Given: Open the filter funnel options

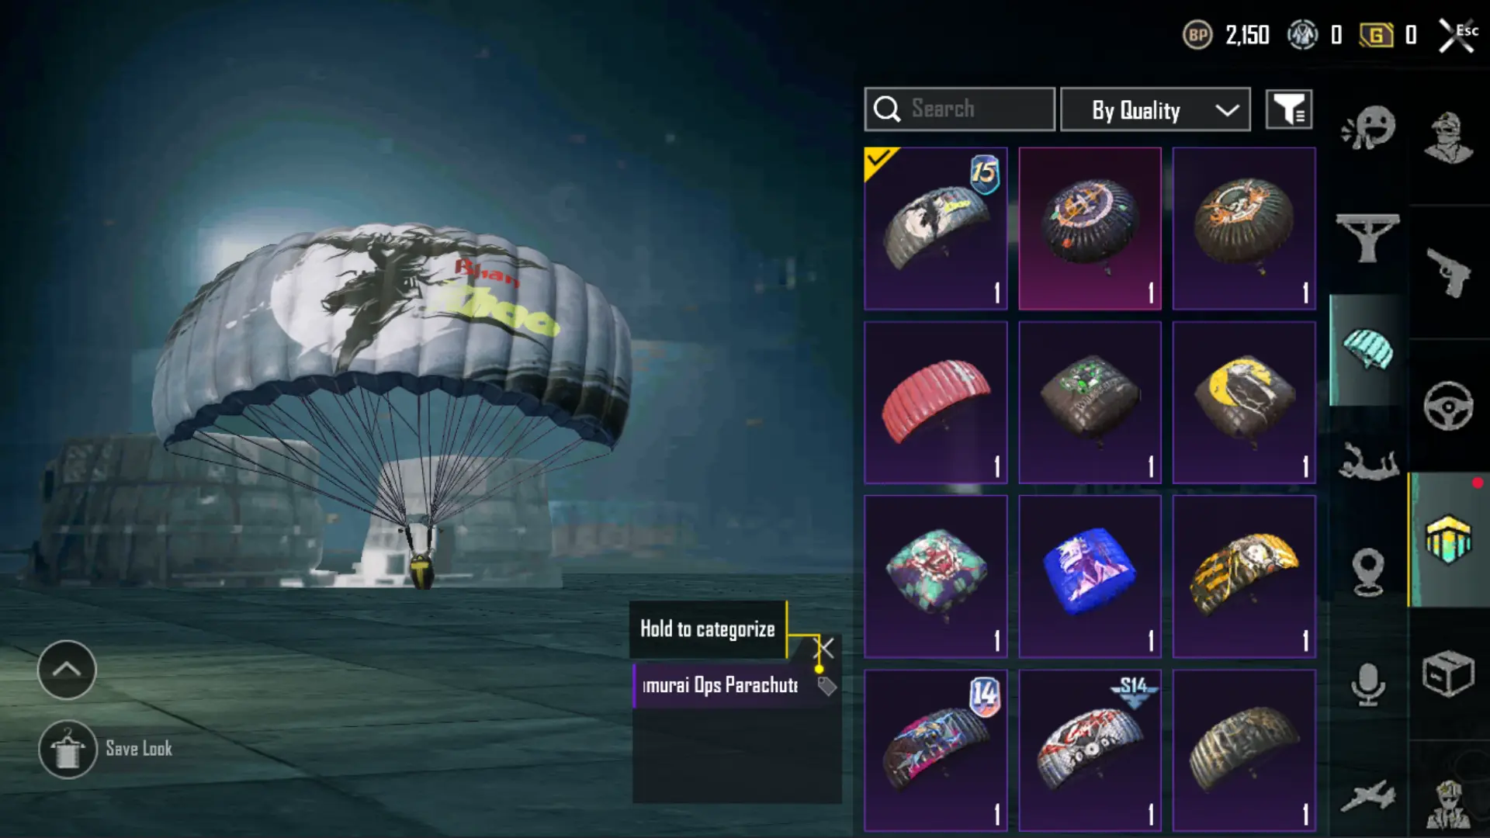Looking at the screenshot, I should click(1289, 109).
